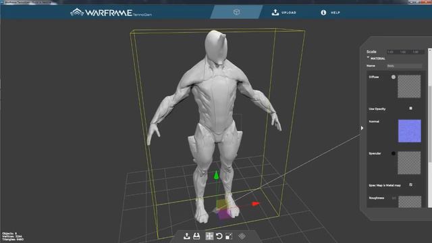The width and height of the screenshot is (432, 243).
Task: Click the Roughness texture thumbnail
Action: [x=410, y=202]
